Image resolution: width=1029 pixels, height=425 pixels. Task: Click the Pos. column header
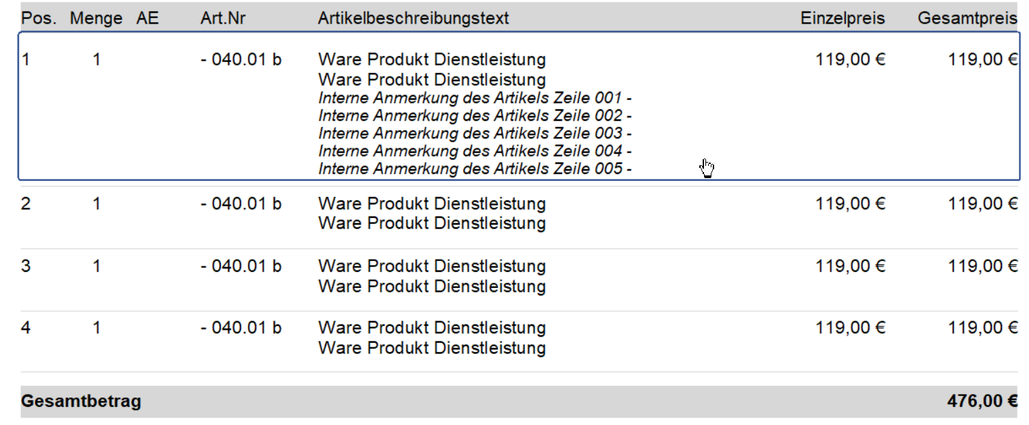(40, 19)
